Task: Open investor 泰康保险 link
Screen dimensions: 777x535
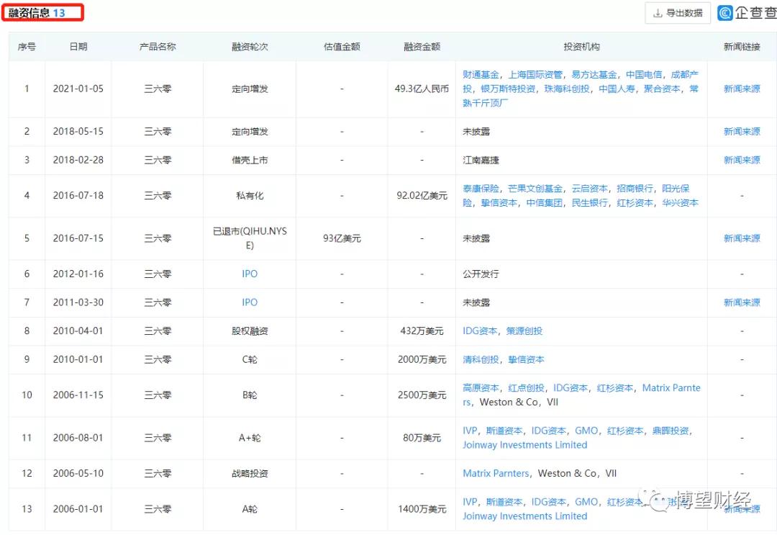Action: (481, 189)
